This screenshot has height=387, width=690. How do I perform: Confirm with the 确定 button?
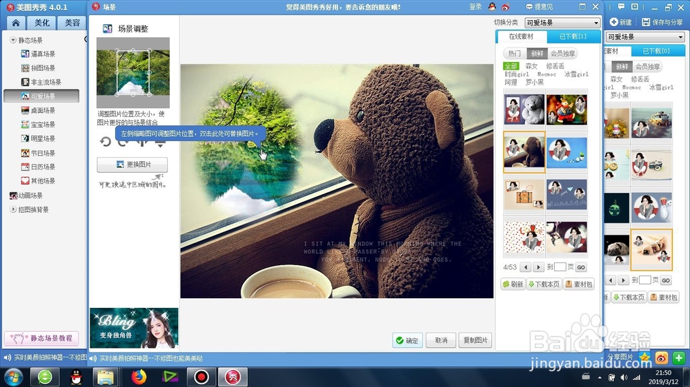point(407,340)
